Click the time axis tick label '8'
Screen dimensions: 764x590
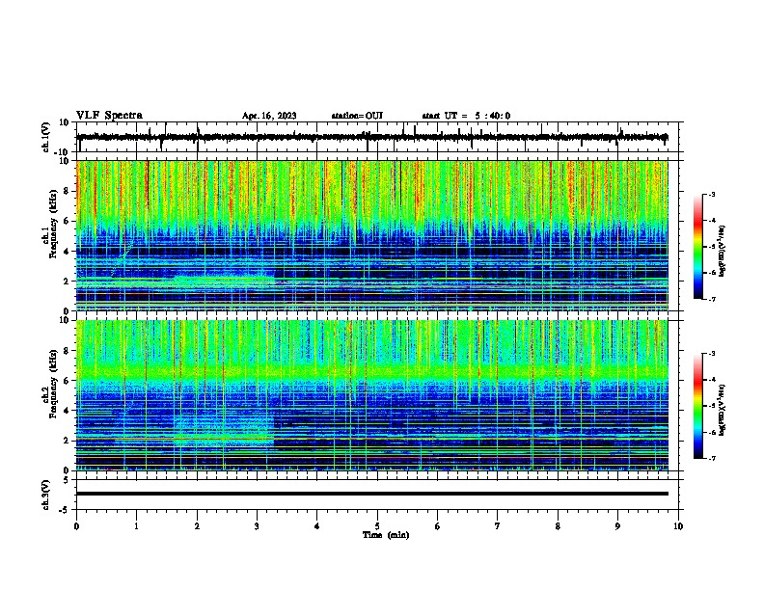558,526
